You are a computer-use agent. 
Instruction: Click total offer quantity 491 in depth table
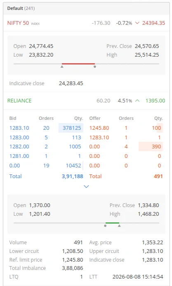158,176
